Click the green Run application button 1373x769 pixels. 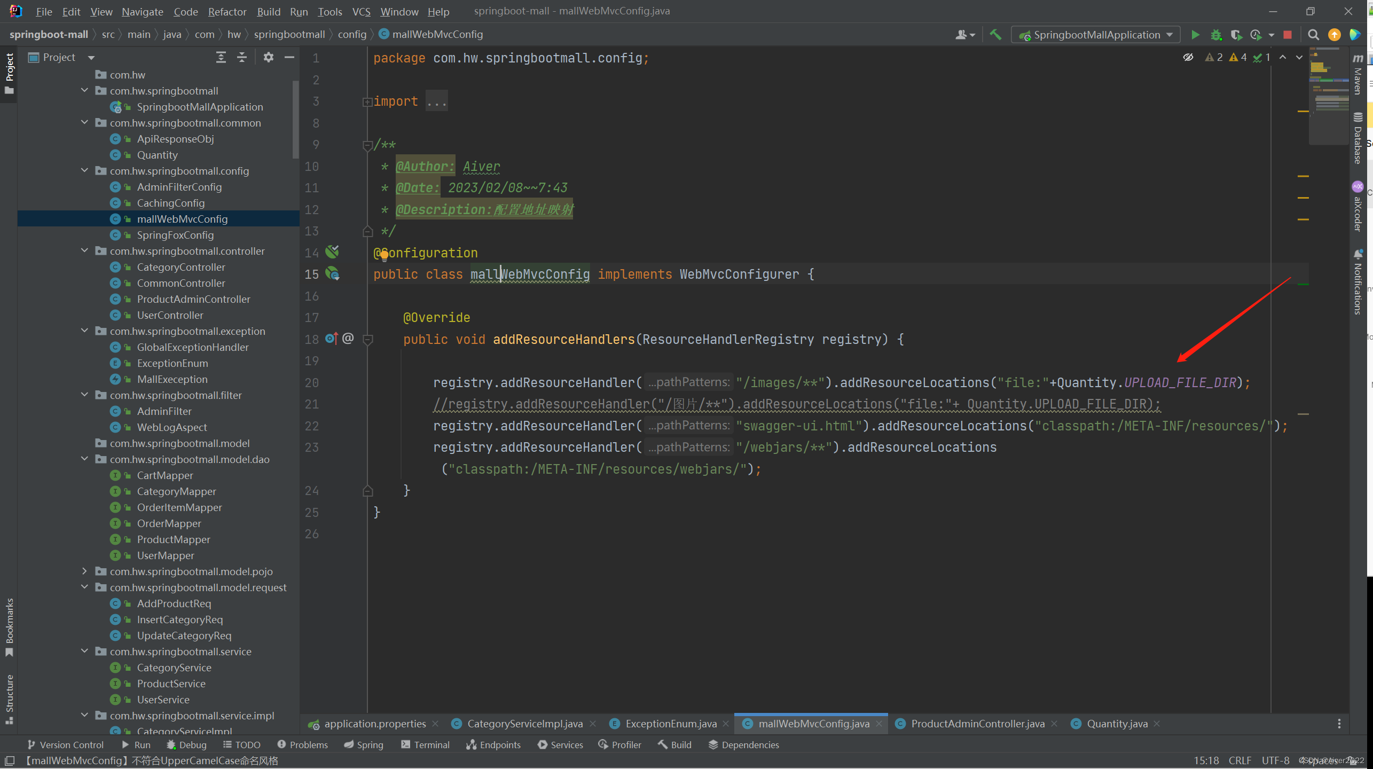coord(1195,35)
